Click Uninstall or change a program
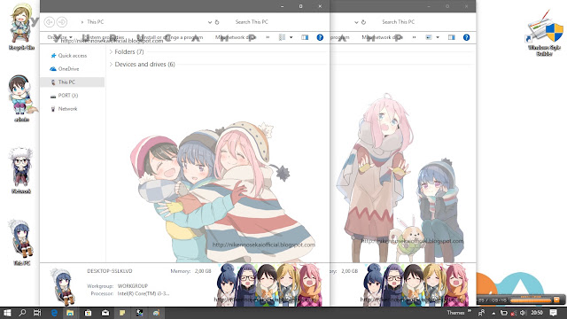The image size is (567, 319). coord(170,37)
